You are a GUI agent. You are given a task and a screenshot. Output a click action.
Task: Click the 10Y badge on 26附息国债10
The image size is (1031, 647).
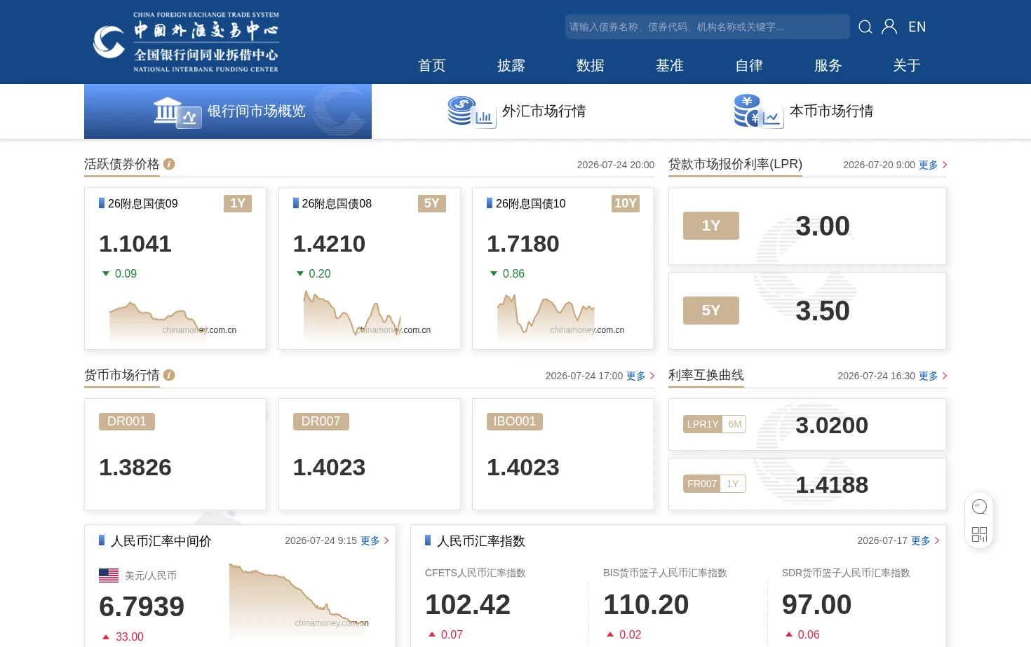coord(626,203)
